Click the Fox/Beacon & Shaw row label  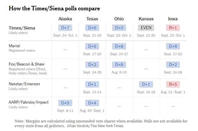pos(27,64)
